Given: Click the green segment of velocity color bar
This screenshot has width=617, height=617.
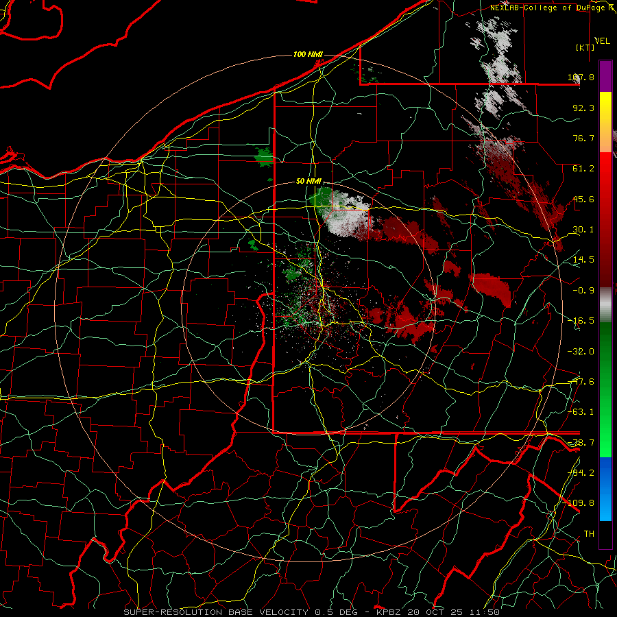Looking at the screenshot, I should (605, 389).
